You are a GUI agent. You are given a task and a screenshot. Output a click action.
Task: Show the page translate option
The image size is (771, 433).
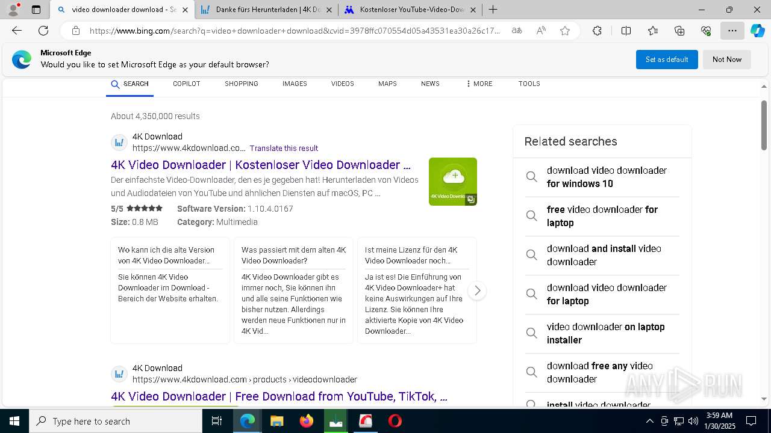click(516, 31)
